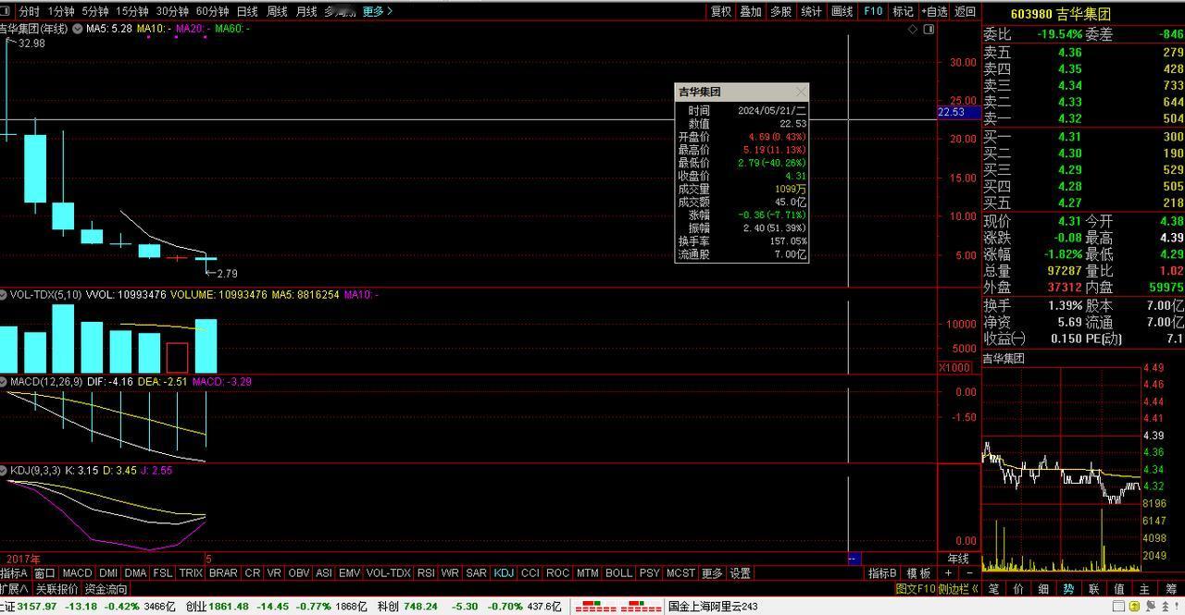This screenshot has height=615, width=1185.
Task: Select the 主 main force tab
Action: (1144, 589)
